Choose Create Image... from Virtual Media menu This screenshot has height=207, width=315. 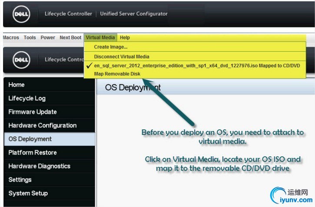[x=195, y=47]
